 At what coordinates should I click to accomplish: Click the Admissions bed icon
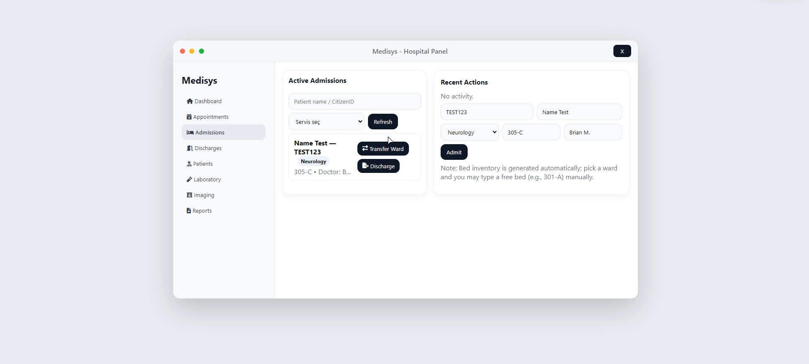(190, 133)
